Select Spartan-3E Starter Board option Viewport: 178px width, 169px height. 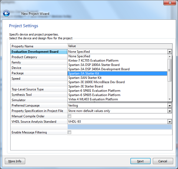[117, 86]
